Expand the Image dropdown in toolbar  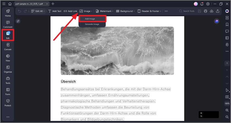[86, 11]
